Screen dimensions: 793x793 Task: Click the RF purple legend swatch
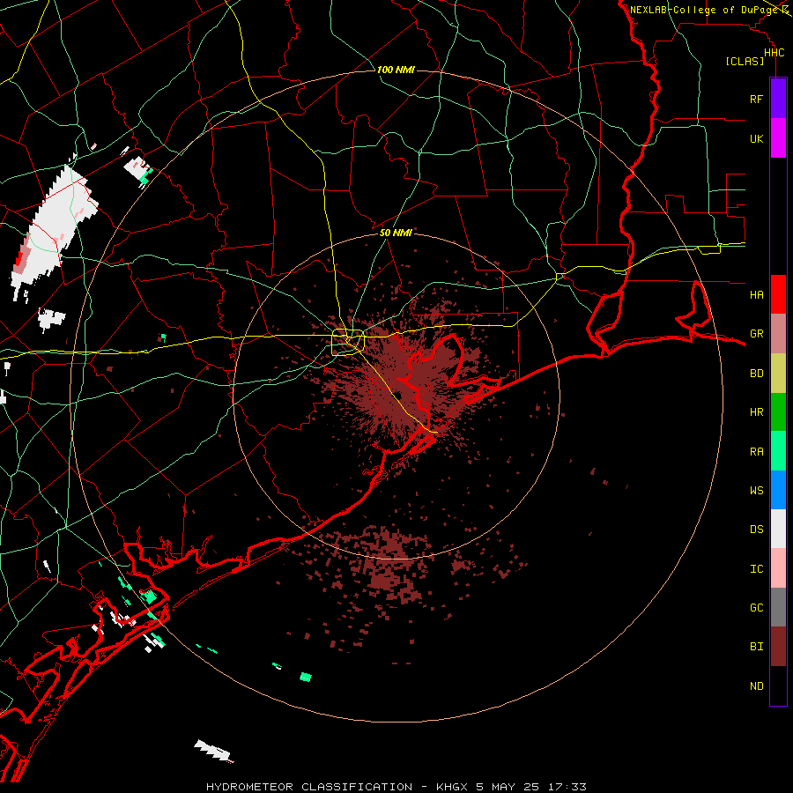778,99
